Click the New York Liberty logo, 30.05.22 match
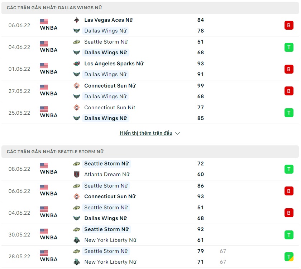This screenshot has width=301, height=269. coord(76,240)
